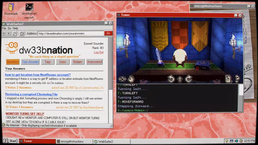
Task: Turn left with the counterclockwise arrow icon
Action: pyautogui.click(x=171, y=79)
